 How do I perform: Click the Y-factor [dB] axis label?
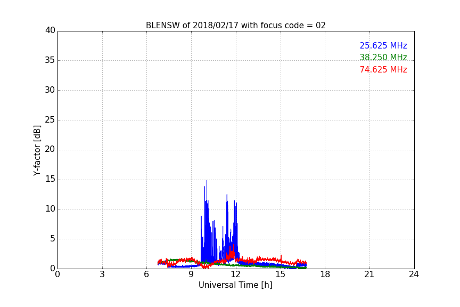tap(37, 150)
